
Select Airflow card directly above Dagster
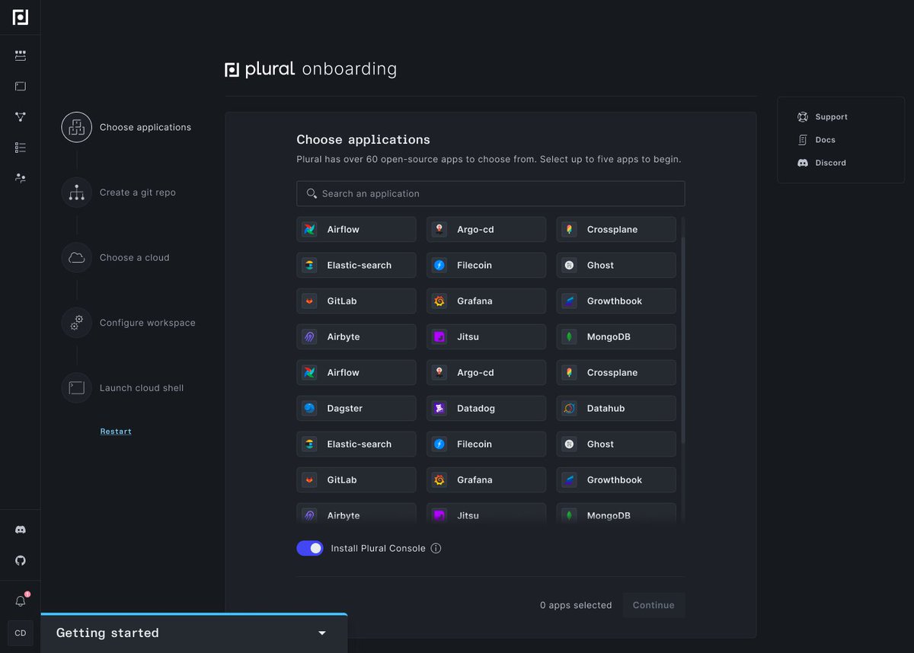356,372
